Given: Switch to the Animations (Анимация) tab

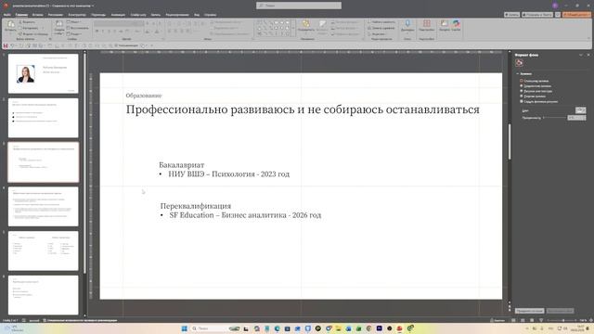Looking at the screenshot, I should pyautogui.click(x=118, y=15).
